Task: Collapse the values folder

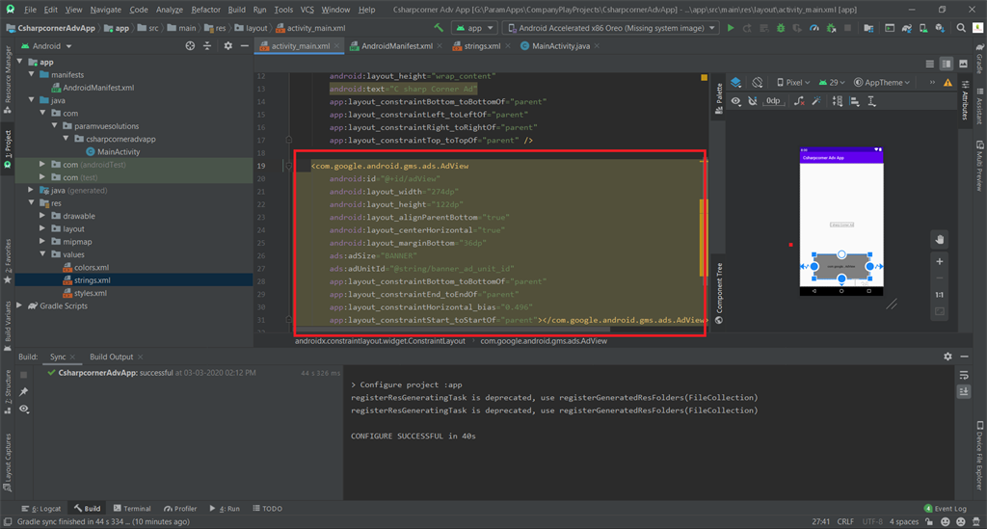Action: coord(42,254)
